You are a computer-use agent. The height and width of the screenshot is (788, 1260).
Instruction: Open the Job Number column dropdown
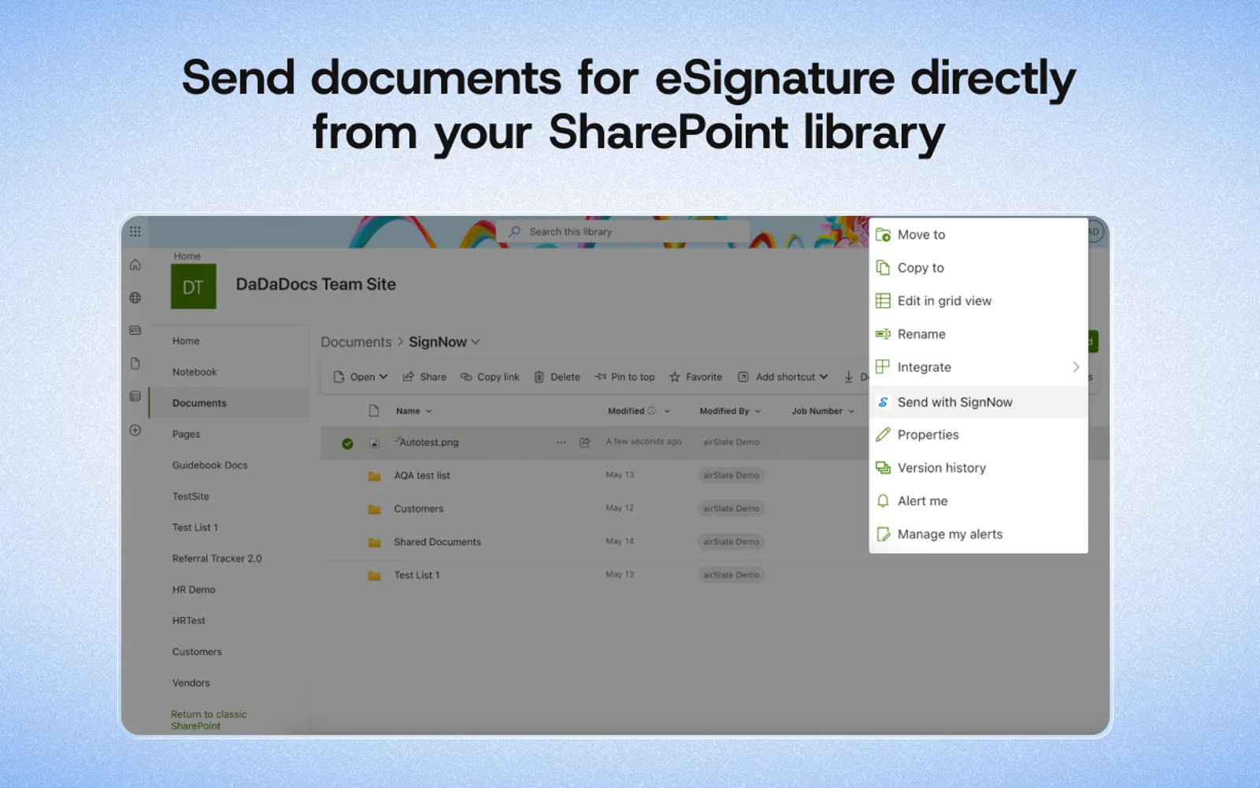[x=851, y=411]
